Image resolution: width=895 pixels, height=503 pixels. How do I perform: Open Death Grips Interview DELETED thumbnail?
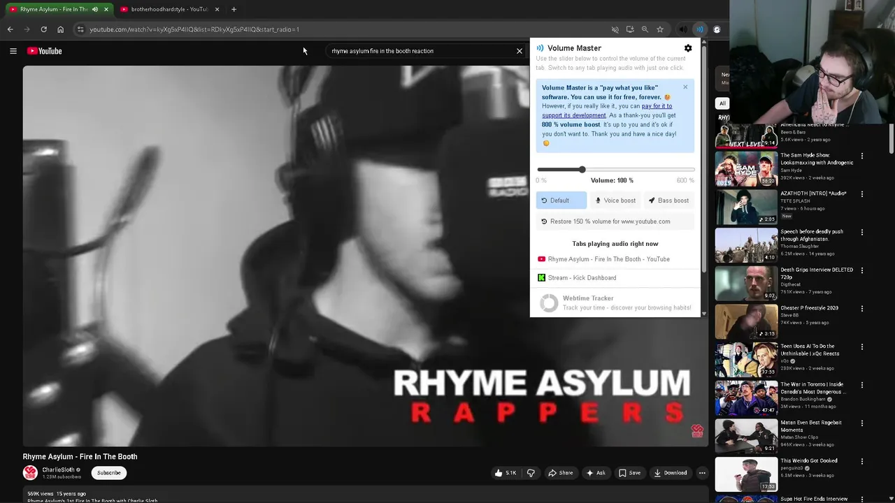click(x=746, y=283)
